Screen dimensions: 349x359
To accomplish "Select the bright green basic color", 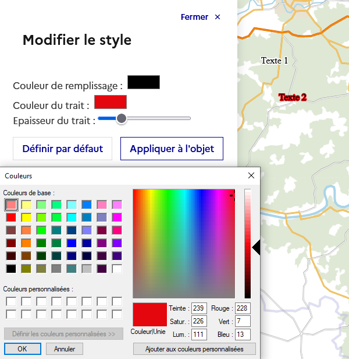I will 41,230.
